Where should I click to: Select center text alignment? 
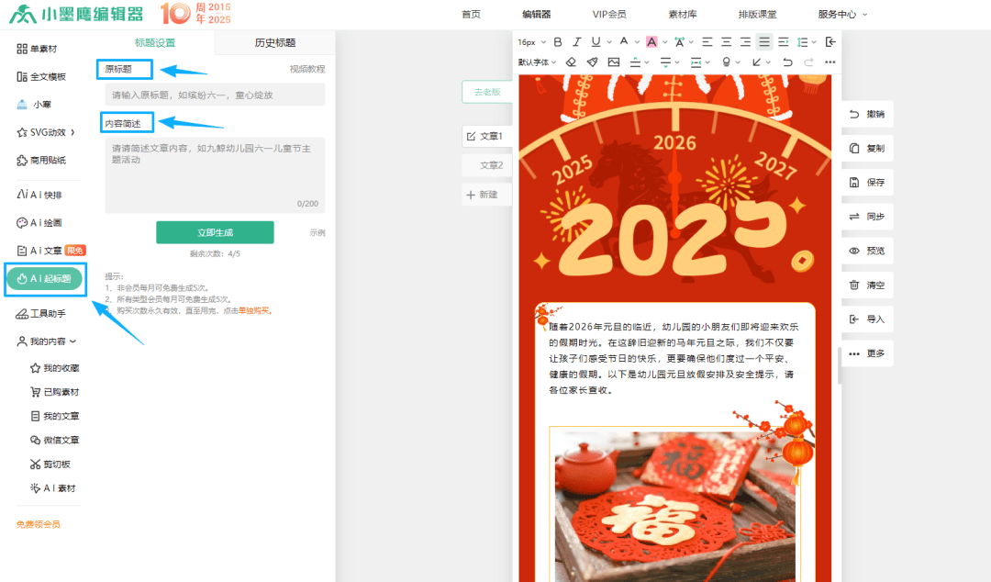[x=726, y=42]
